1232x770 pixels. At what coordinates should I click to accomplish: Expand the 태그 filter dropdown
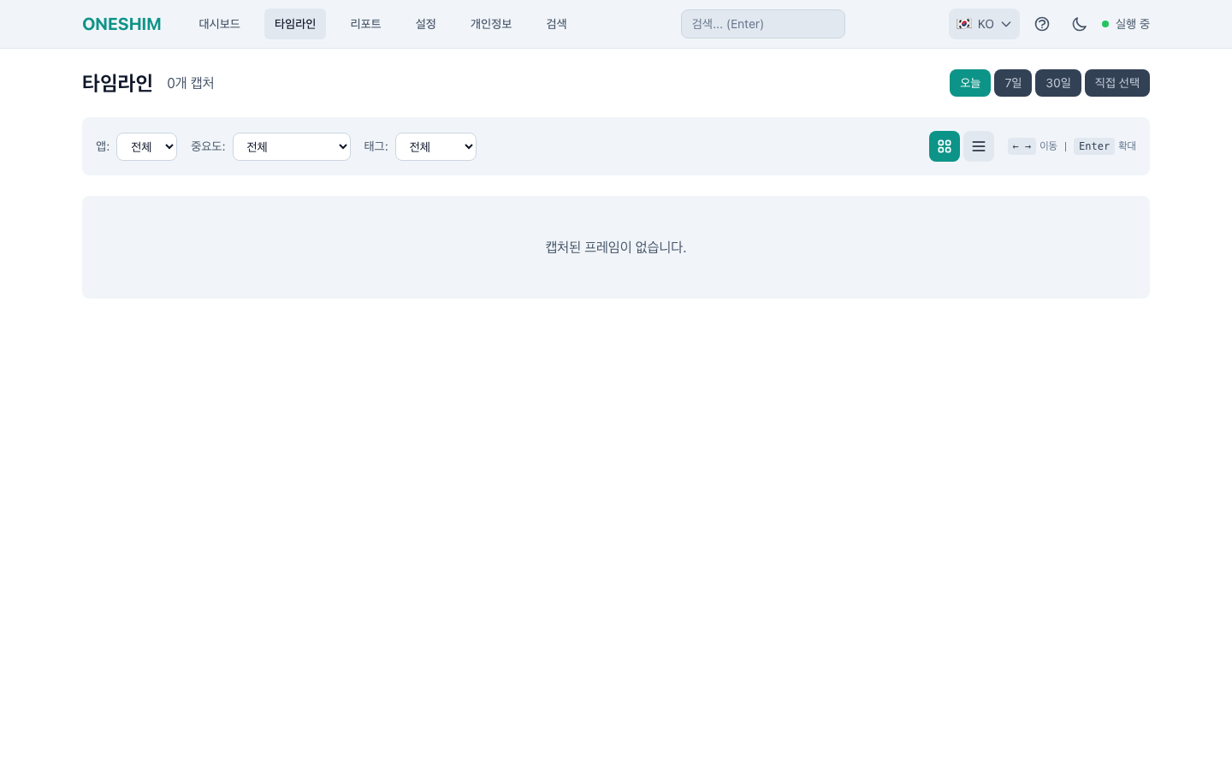pyautogui.click(x=435, y=146)
